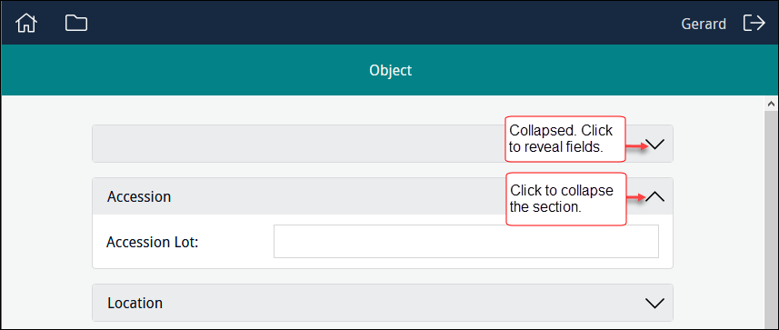Click the scrollbar up arrow
Image resolution: width=779 pixels, height=330 pixels.
(771, 104)
